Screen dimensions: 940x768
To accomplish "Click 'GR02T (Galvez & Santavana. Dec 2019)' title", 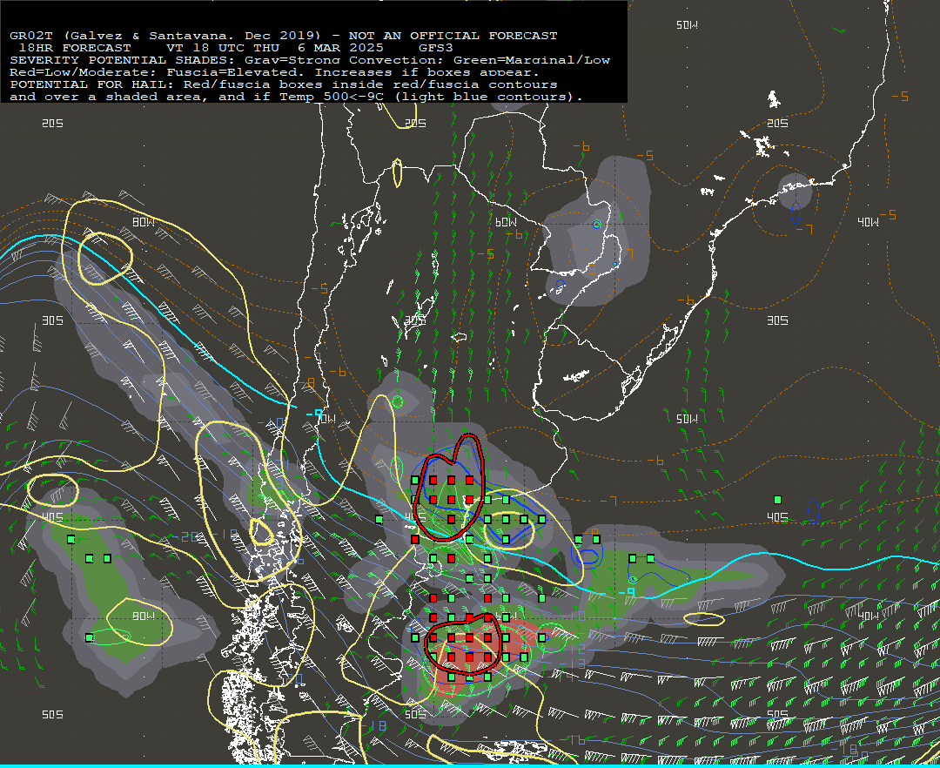I will coord(164,36).
